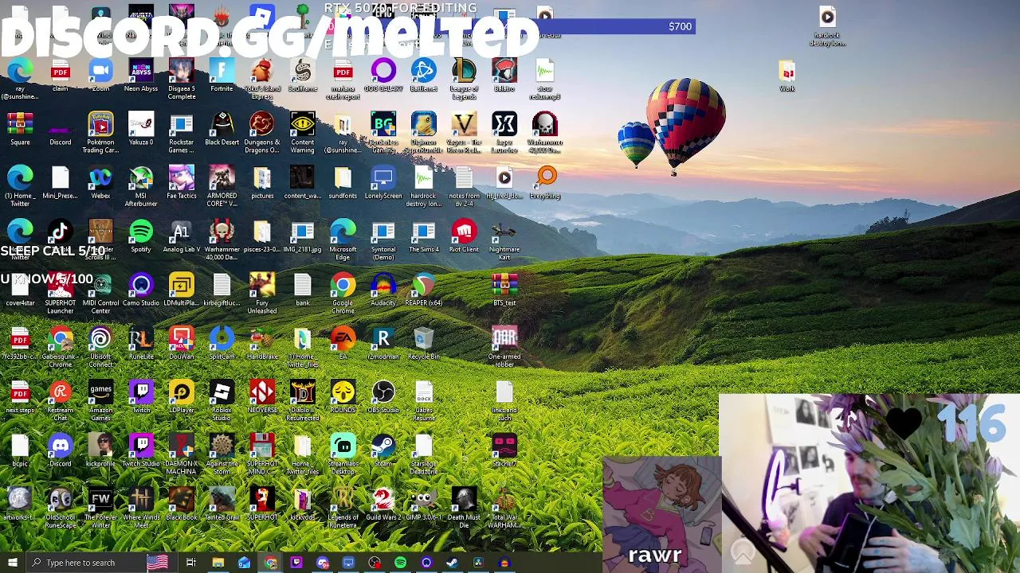The width and height of the screenshot is (1020, 573).
Task: Open the Audacity desktop shortcut
Action: click(x=383, y=289)
